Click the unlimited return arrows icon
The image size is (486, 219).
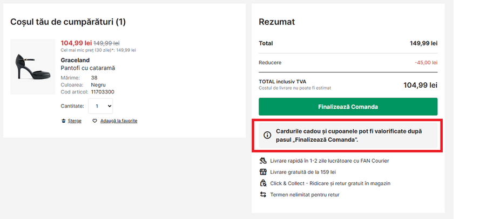click(x=263, y=195)
